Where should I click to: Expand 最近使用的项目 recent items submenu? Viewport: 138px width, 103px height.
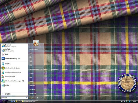pos(36,69)
